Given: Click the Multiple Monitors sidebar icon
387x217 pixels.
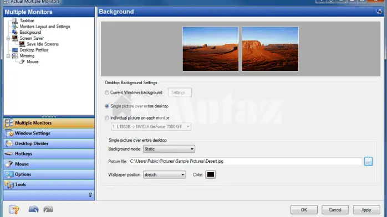Looking at the screenshot, I should (9, 123).
